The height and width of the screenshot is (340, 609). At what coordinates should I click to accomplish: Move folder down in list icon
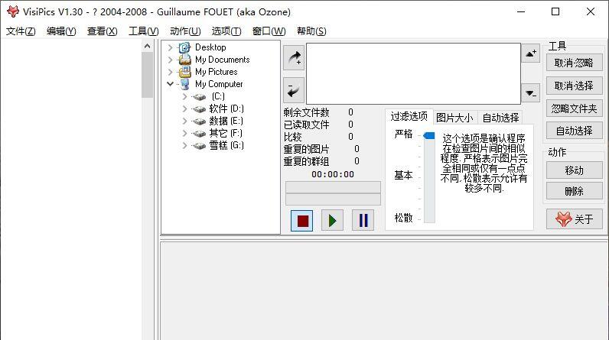530,93
